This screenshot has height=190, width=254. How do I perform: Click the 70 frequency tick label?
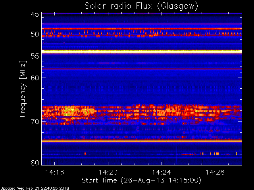[35, 122]
